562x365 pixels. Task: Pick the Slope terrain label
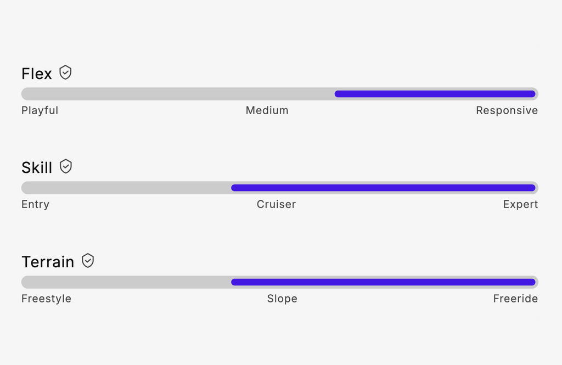point(282,299)
